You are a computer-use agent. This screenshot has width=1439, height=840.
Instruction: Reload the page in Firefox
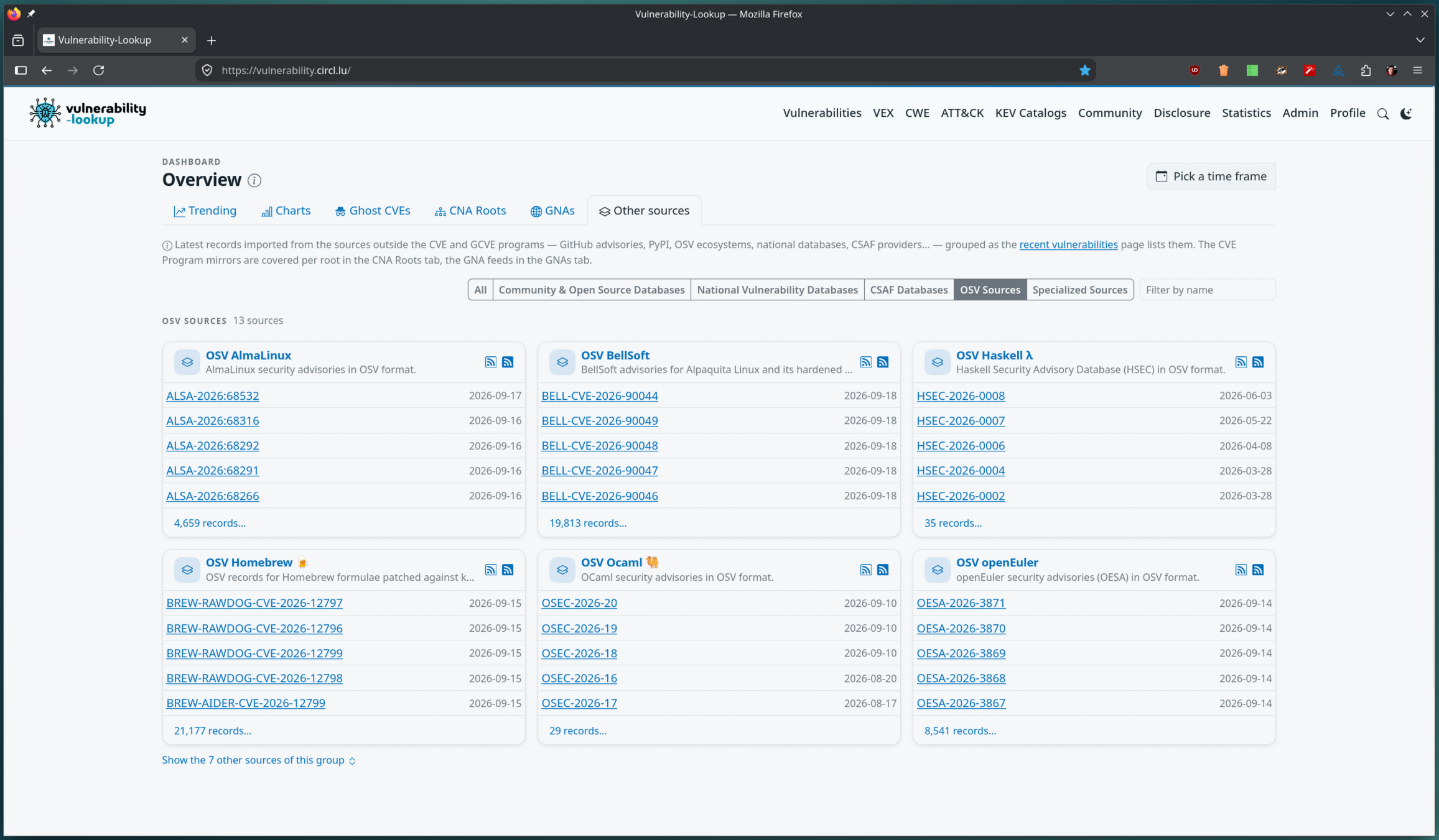click(98, 70)
